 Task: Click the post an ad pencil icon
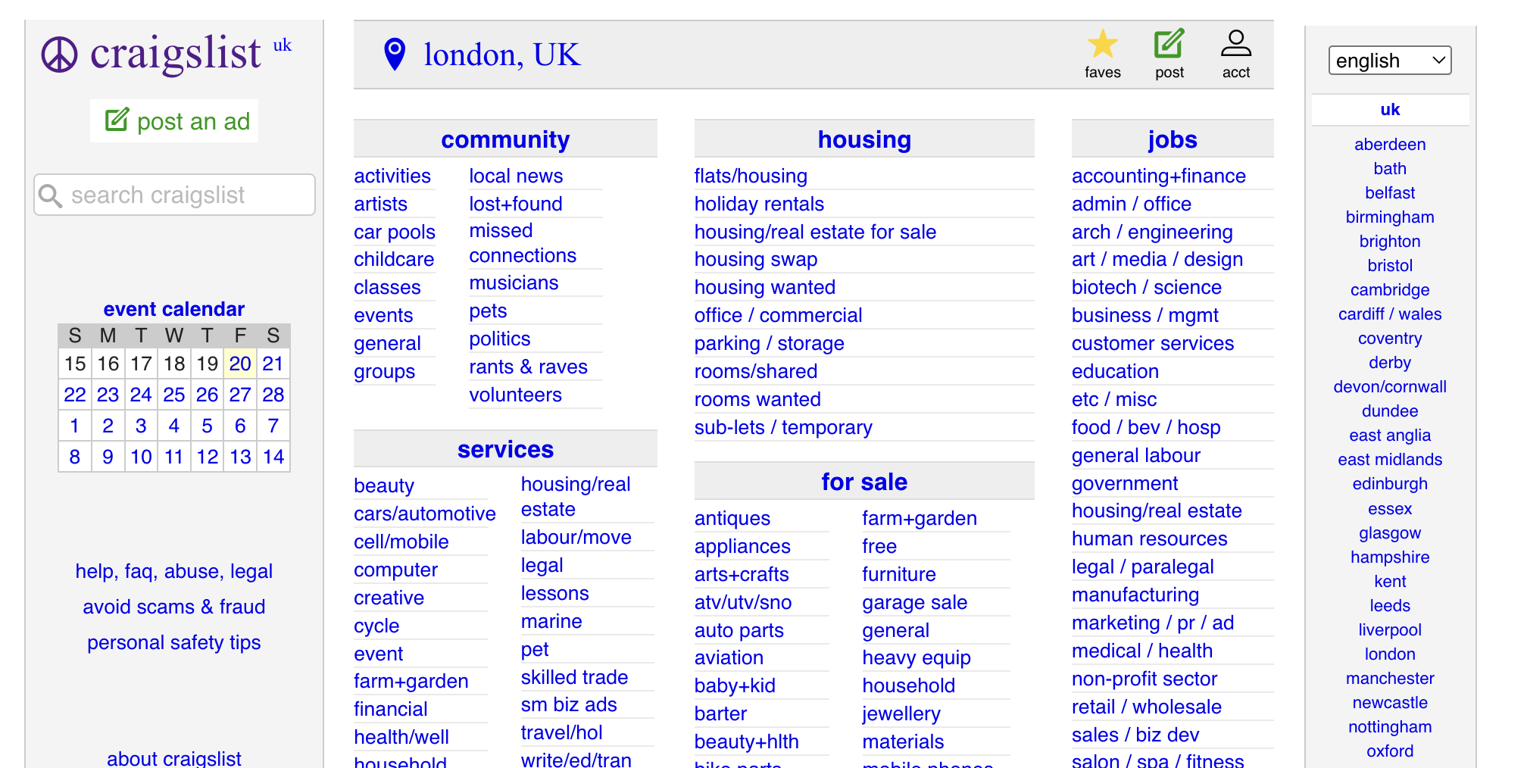[117, 120]
